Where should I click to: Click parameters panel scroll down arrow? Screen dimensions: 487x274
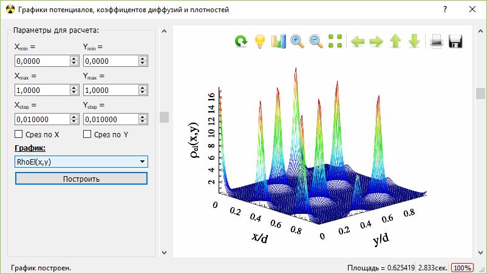[165, 253]
